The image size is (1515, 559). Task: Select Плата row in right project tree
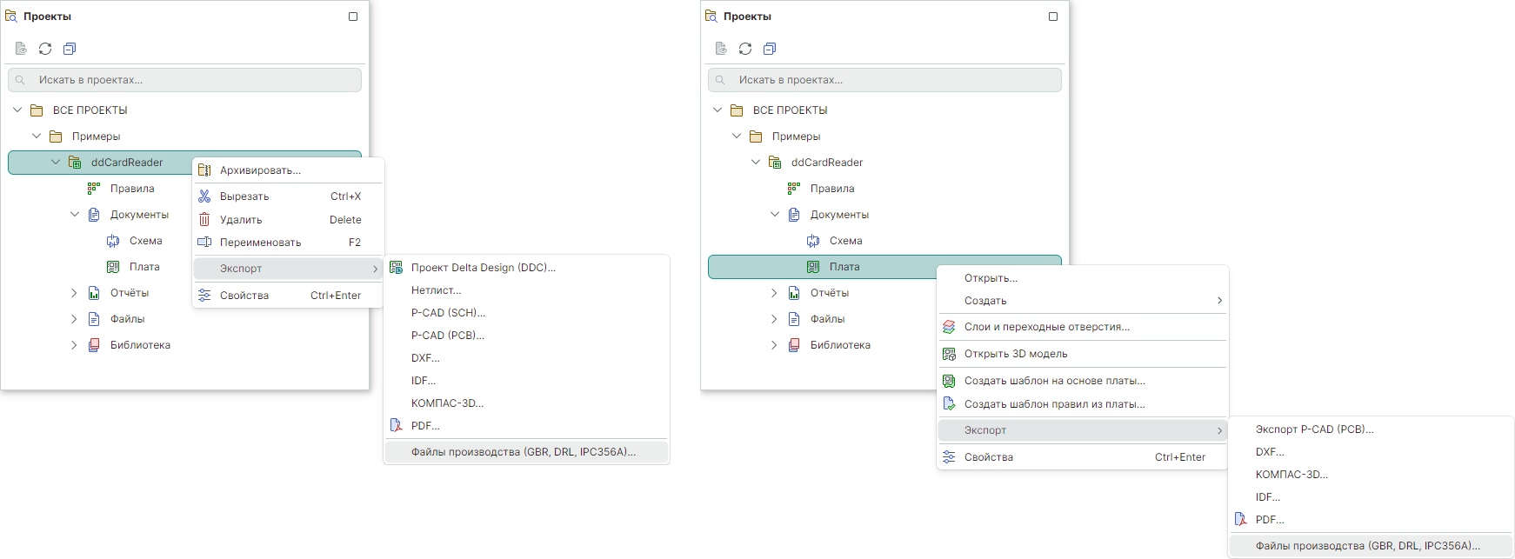coord(884,267)
